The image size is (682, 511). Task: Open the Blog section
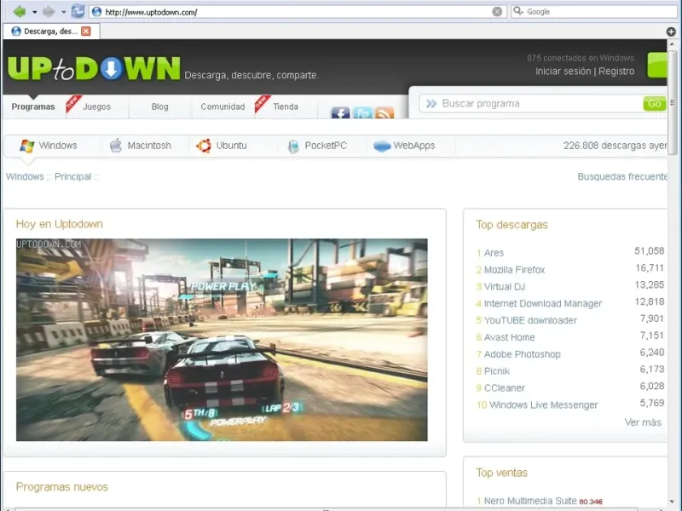(x=159, y=107)
